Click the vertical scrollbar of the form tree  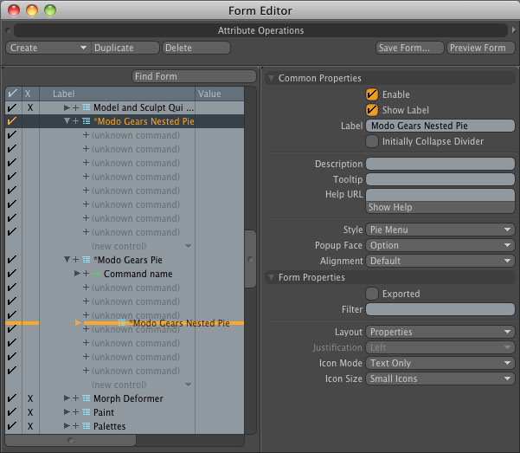[x=250, y=259]
